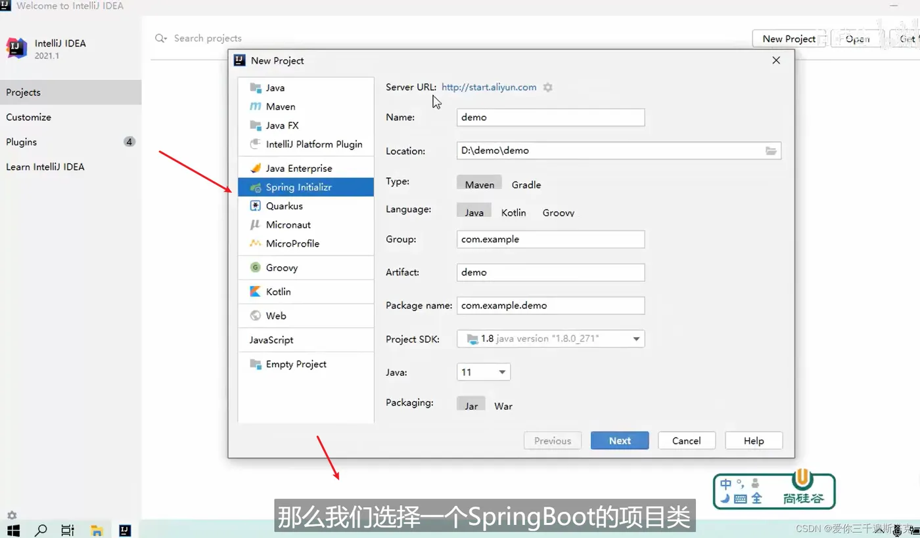Choose Web project type

[x=306, y=316]
